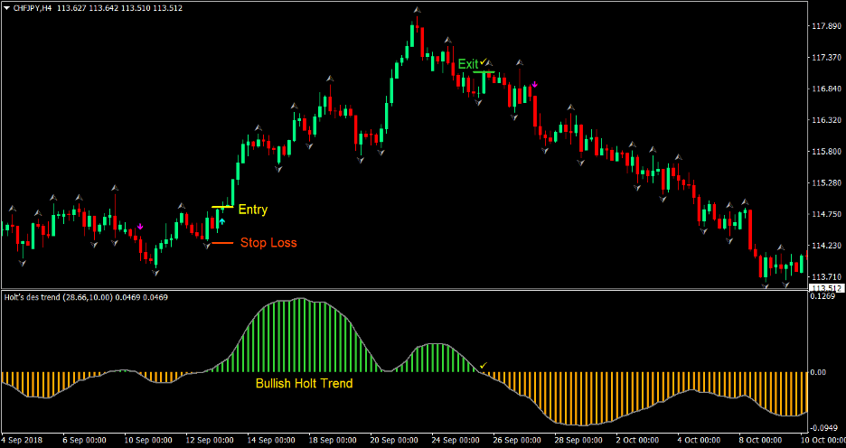Click the 0.1269 indicator scale value
The width and height of the screenshot is (846, 448).
tap(822, 296)
